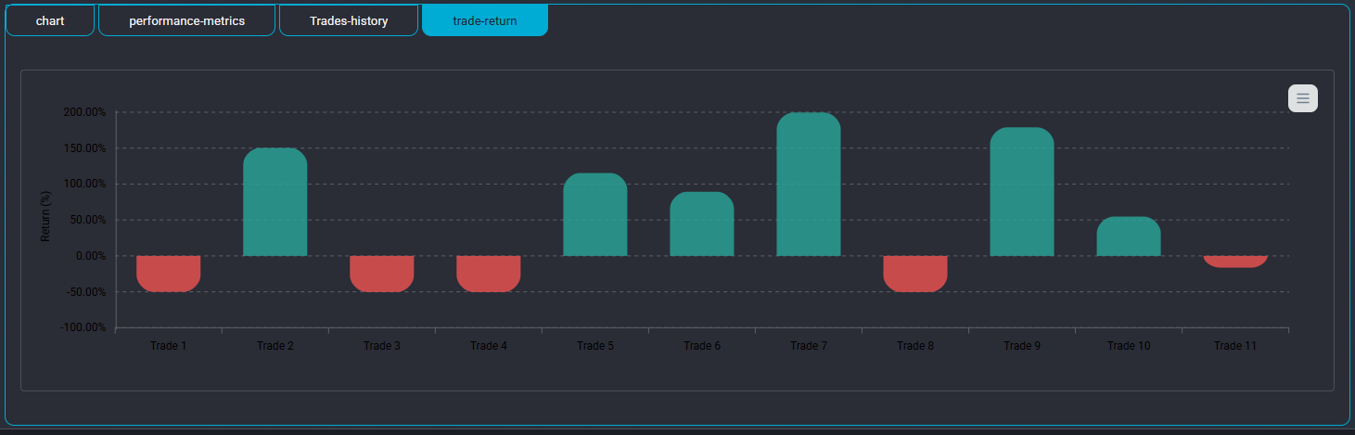Go to the Trades-history tab
1355x435 pixels.
tap(349, 20)
